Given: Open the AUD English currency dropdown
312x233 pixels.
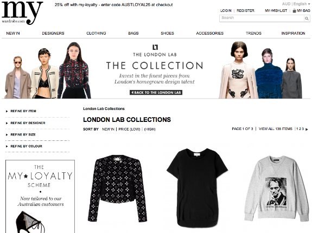Looking at the screenshot, I should [296, 4].
